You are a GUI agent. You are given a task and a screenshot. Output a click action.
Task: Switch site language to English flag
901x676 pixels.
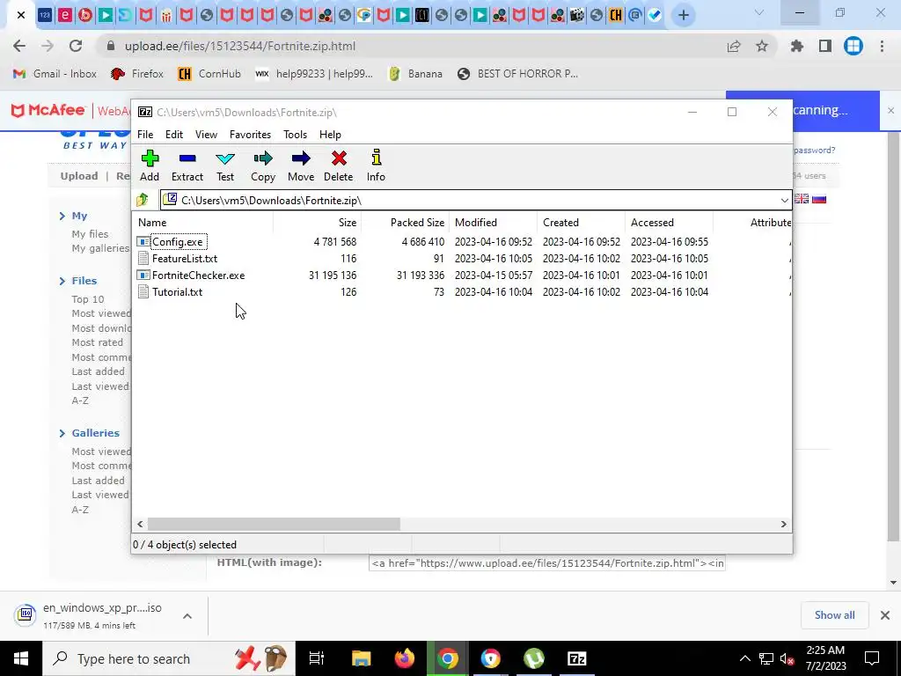tap(801, 199)
